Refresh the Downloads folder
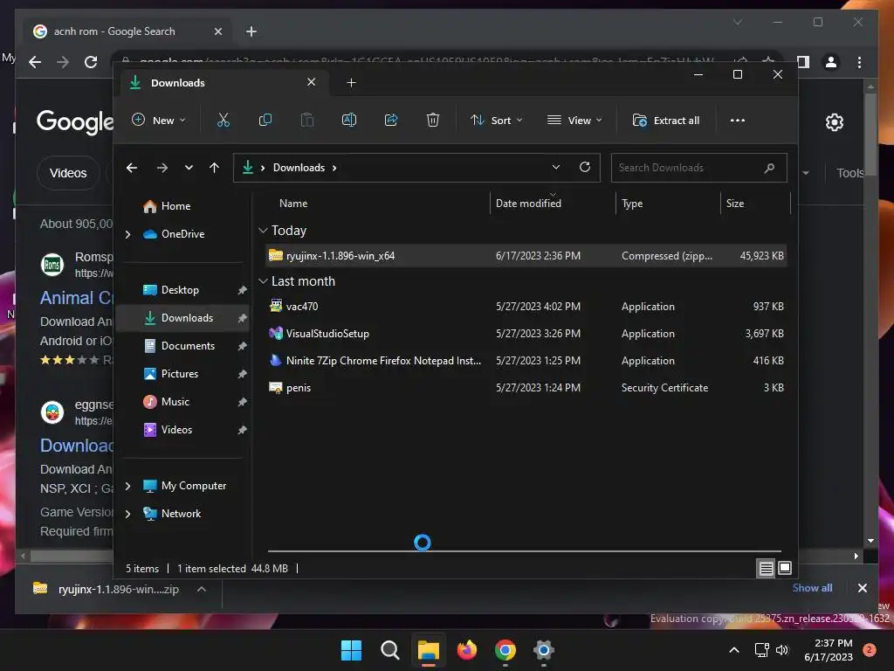 point(585,167)
